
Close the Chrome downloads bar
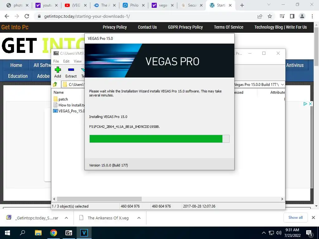pyautogui.click(x=313, y=218)
